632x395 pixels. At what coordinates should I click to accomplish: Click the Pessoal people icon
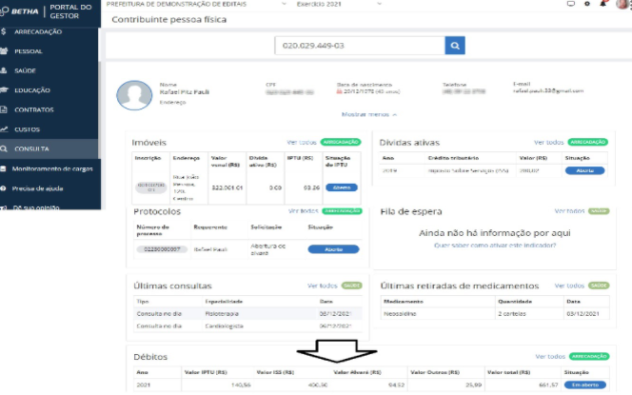(x=7, y=51)
